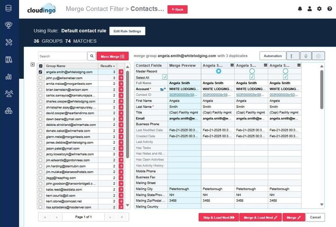336x227 pixels.
Task: Toggle the select-all groups header checkbox
Action: pos(41,66)
